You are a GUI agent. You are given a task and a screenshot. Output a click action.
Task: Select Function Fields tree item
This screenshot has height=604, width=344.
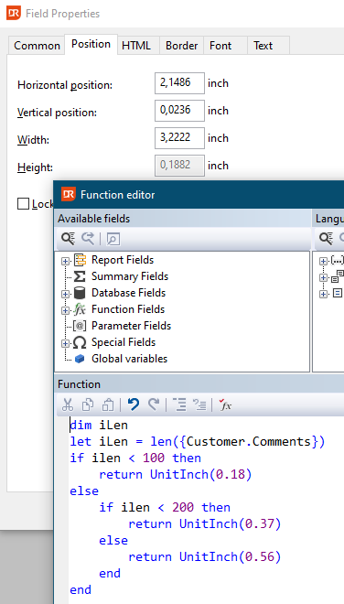tap(128, 309)
